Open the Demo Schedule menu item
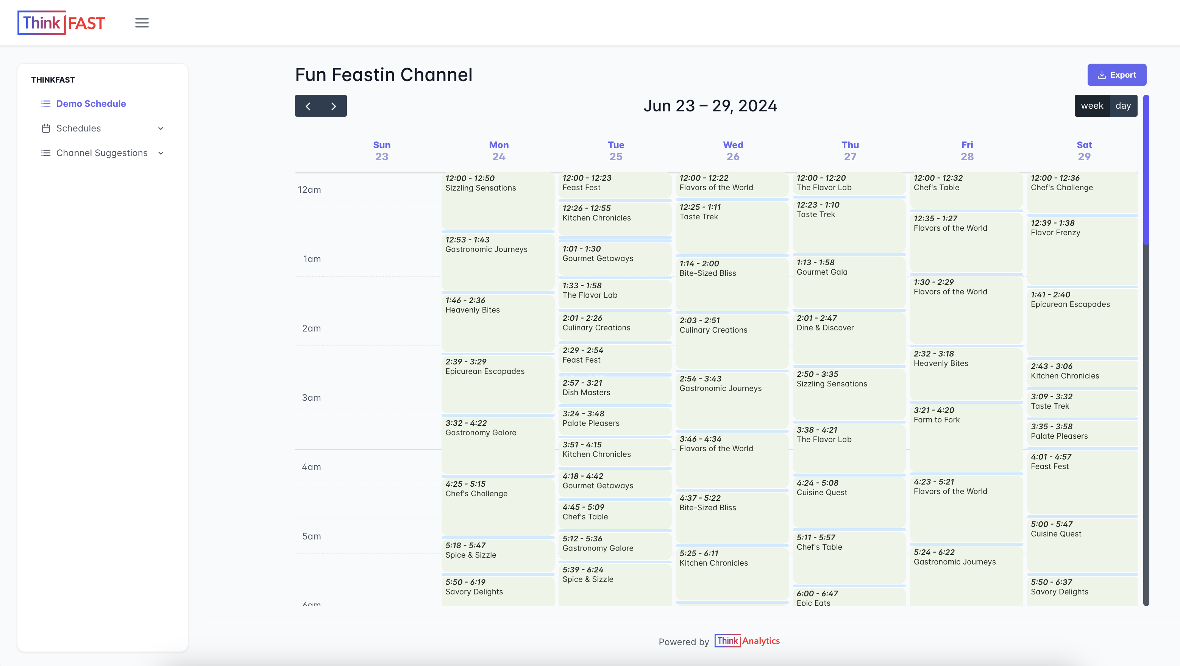 tap(91, 103)
